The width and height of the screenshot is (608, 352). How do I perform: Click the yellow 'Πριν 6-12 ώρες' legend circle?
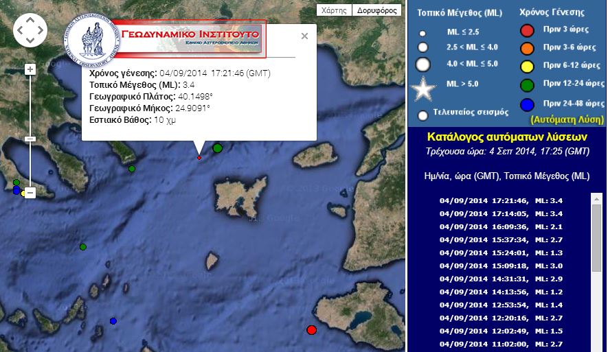pos(527,67)
